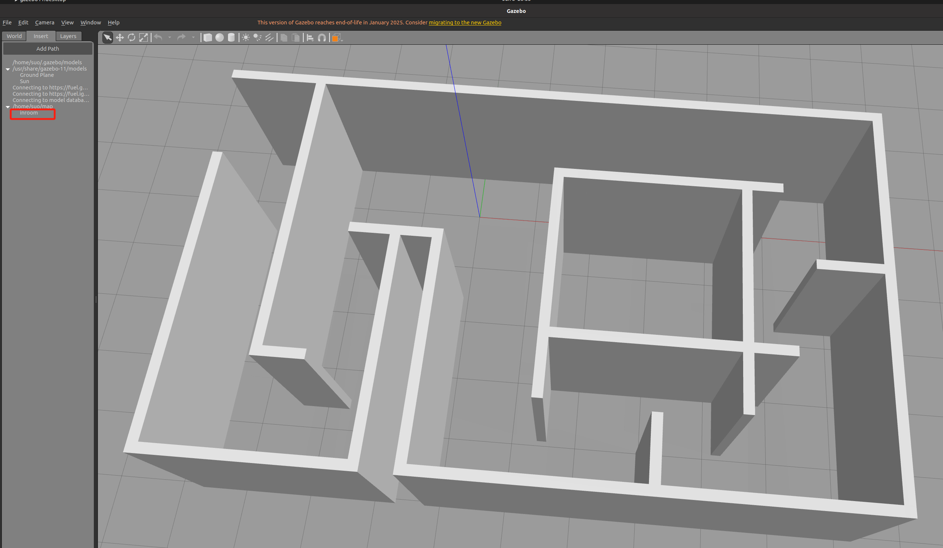Open the align tool dropdown
The width and height of the screenshot is (943, 548).
(x=310, y=37)
